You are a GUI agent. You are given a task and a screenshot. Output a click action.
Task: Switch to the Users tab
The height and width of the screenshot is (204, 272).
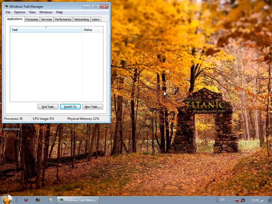pyautogui.click(x=96, y=19)
